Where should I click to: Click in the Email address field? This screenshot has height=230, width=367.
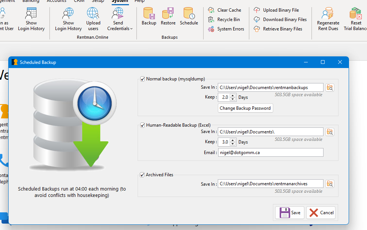tap(271, 152)
